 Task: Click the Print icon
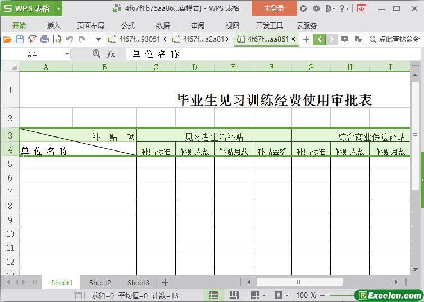coord(44,39)
